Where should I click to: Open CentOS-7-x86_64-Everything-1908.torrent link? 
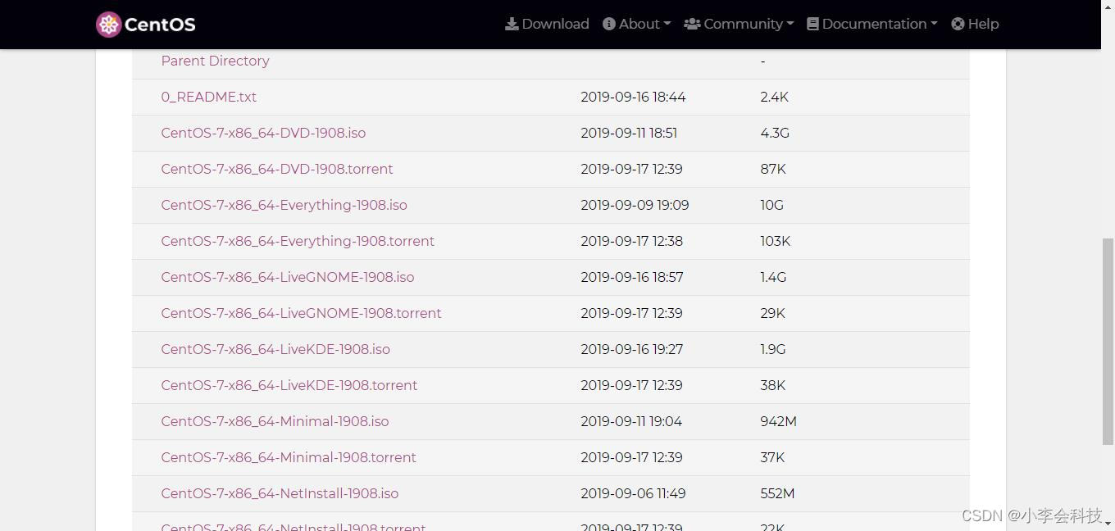pyautogui.click(x=298, y=241)
